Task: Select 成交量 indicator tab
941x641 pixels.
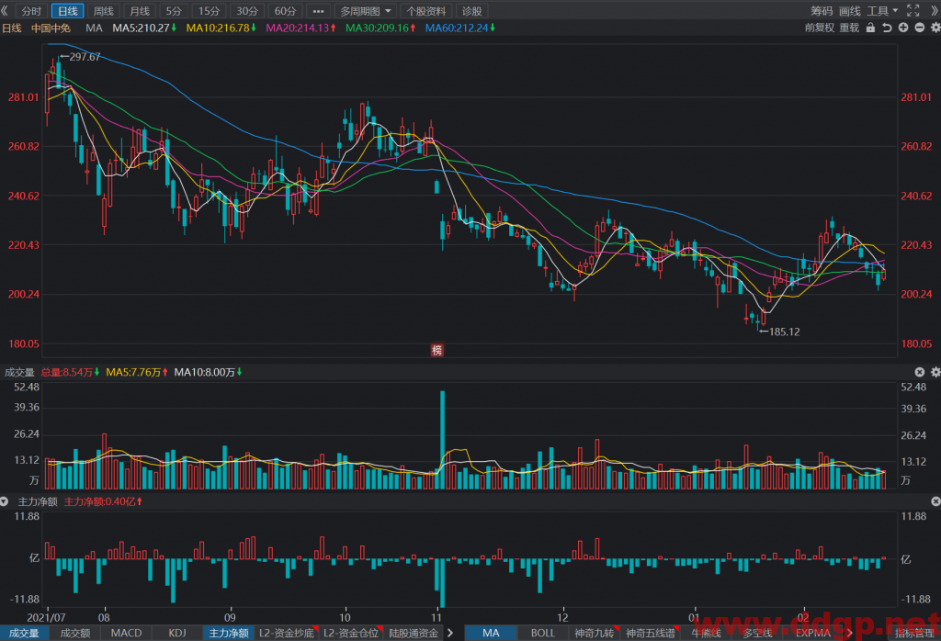Action: coord(24,633)
